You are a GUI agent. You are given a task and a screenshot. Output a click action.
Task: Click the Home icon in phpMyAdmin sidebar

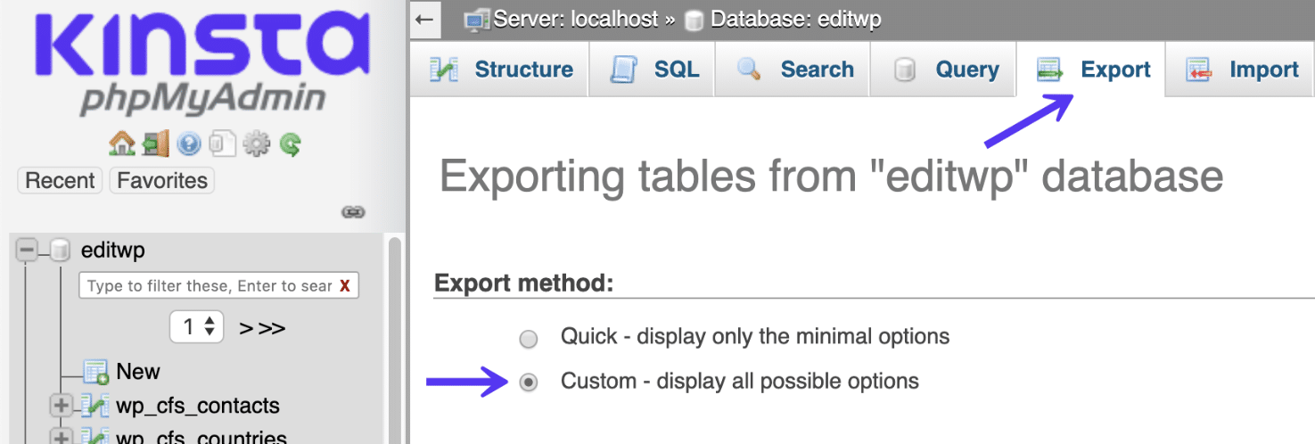(121, 144)
